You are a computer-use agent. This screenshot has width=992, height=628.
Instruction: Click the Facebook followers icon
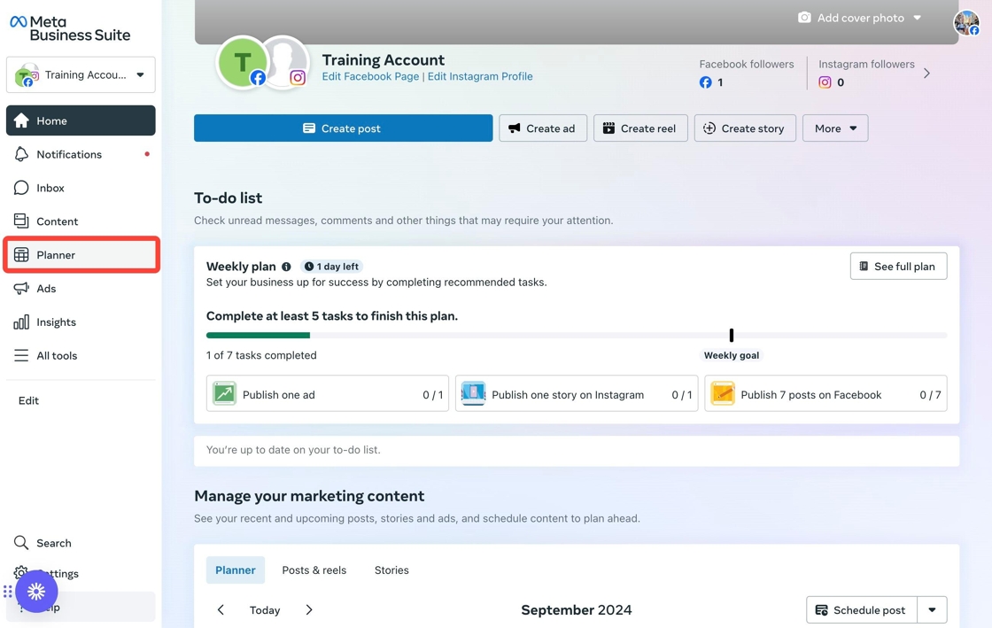(x=705, y=82)
